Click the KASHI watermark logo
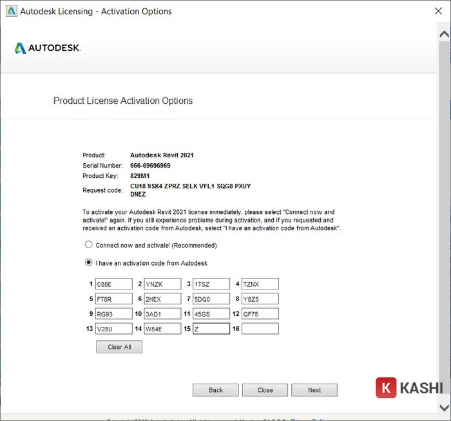The image size is (451, 421). coord(410,387)
